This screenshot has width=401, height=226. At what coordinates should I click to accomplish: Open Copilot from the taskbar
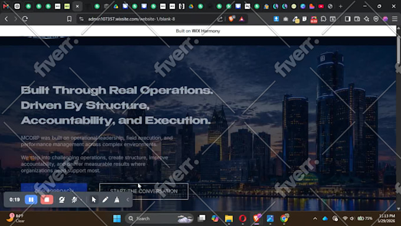click(215, 218)
